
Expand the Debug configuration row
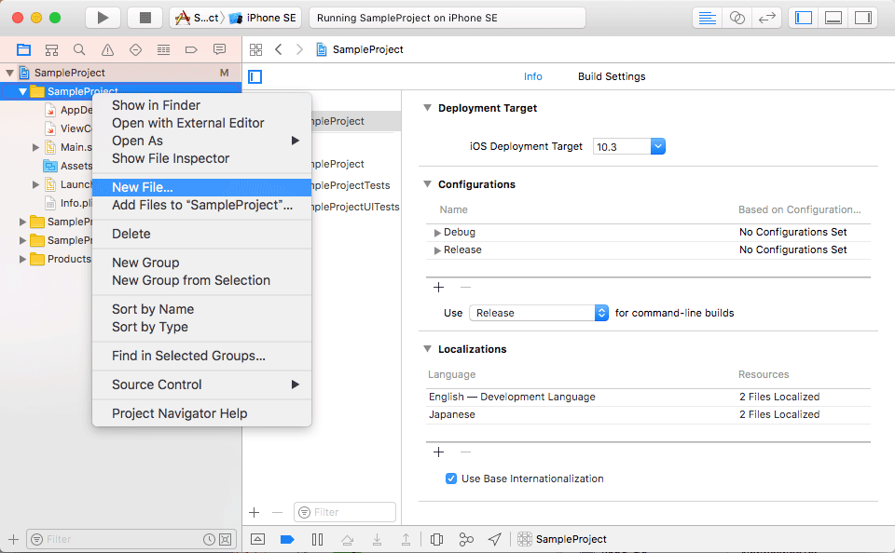click(437, 233)
